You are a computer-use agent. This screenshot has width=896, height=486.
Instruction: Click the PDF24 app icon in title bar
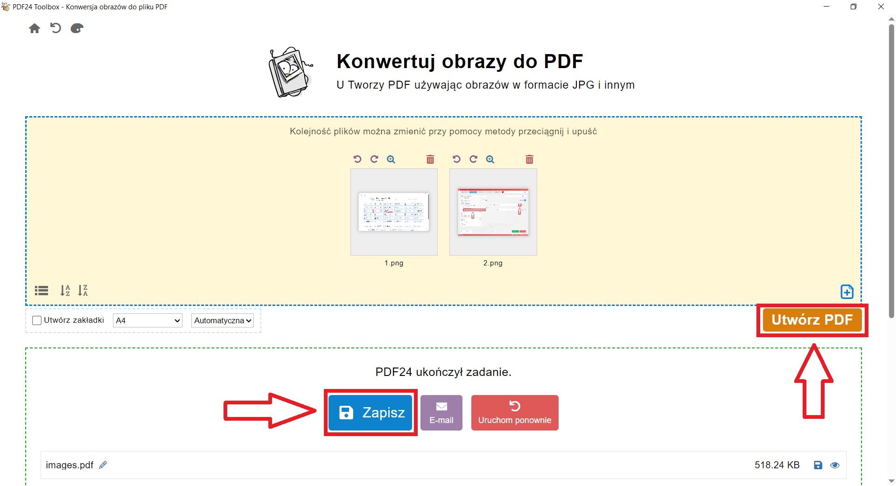[x=6, y=7]
